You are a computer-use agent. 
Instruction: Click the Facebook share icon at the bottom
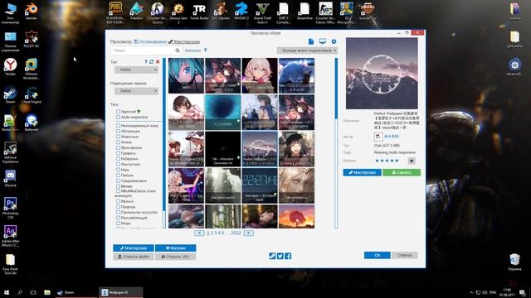coord(288,256)
